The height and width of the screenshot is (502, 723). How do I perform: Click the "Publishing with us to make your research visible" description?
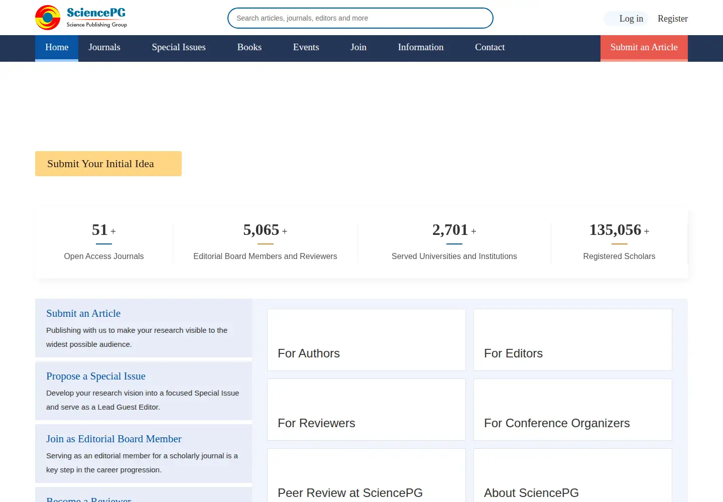point(137,337)
